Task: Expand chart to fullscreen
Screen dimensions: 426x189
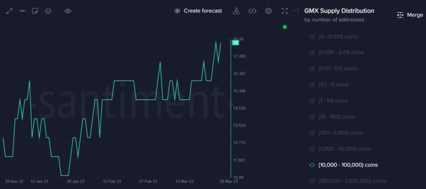Action: [285, 11]
